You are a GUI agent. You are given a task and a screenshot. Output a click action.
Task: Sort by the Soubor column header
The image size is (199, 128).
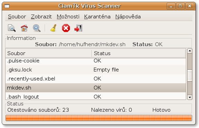pos(49,53)
